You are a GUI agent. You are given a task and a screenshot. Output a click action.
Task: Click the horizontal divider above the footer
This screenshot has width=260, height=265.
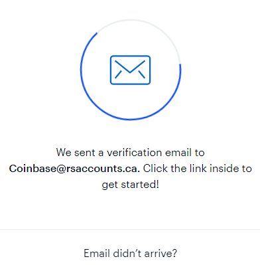[x=130, y=229]
